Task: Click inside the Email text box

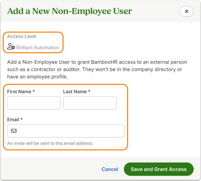Action: 70,131
